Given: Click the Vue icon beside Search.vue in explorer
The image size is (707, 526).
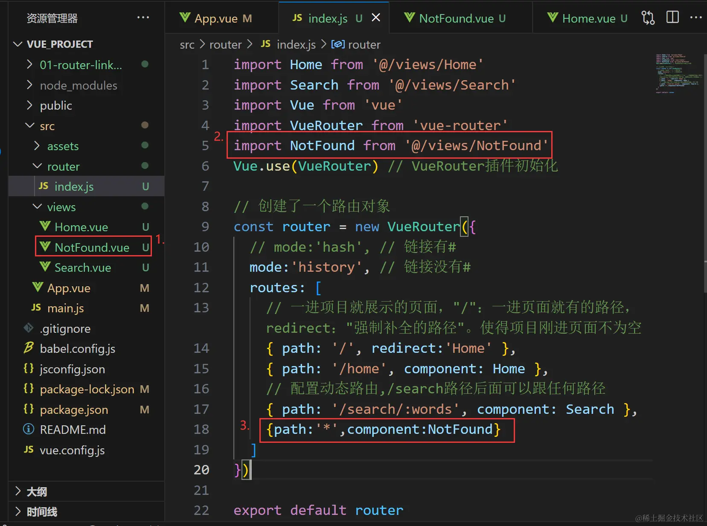Looking at the screenshot, I should (x=45, y=267).
